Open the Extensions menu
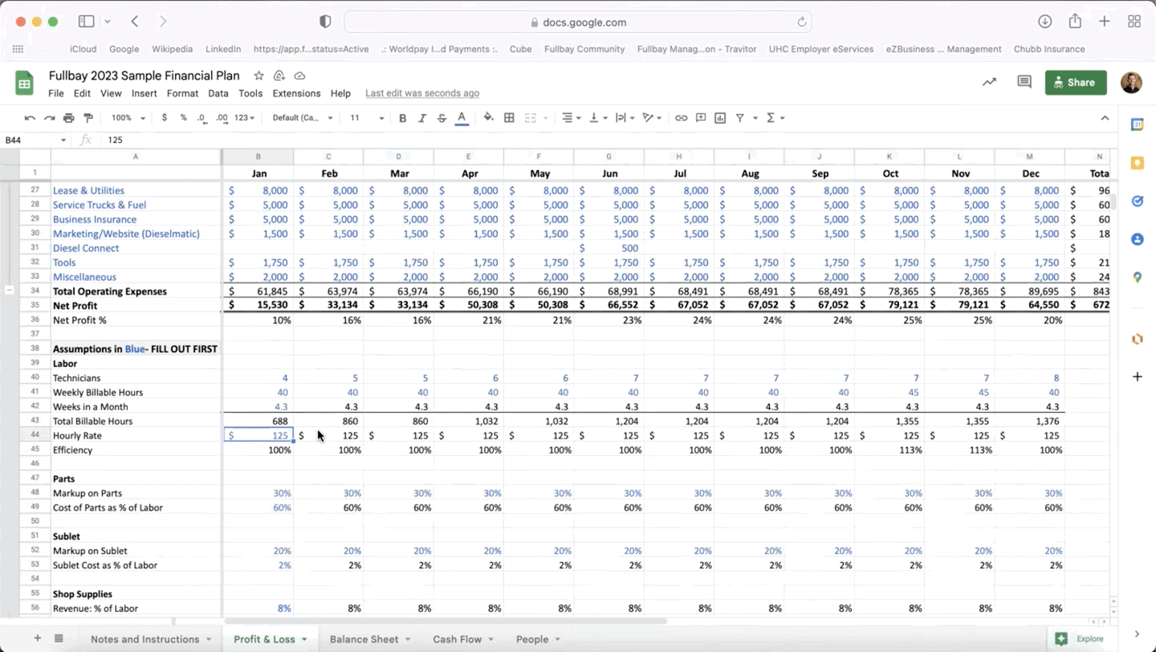Viewport: 1156px width, 652px height. pos(296,93)
